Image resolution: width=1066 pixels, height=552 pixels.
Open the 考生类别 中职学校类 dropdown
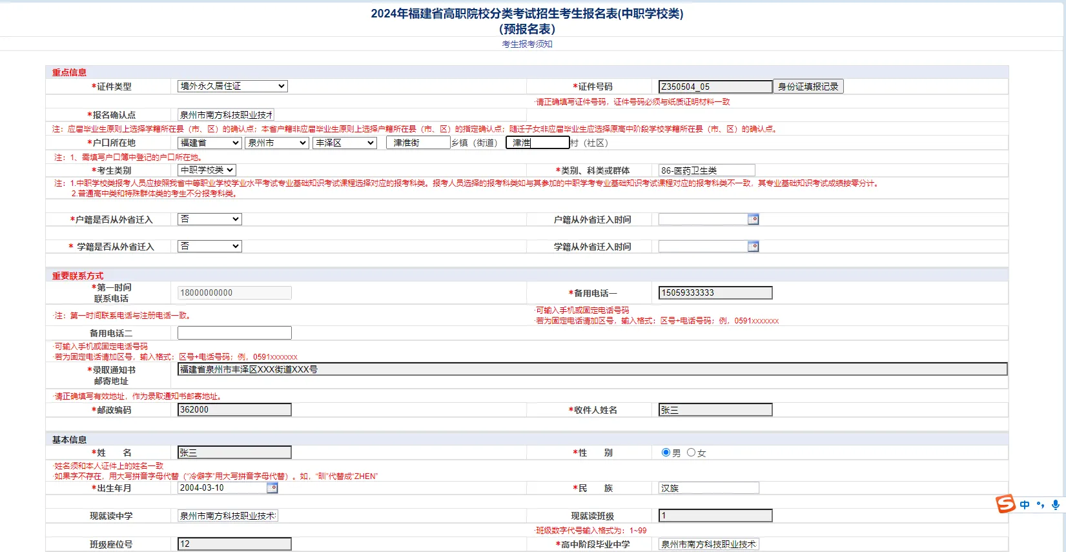coord(207,170)
